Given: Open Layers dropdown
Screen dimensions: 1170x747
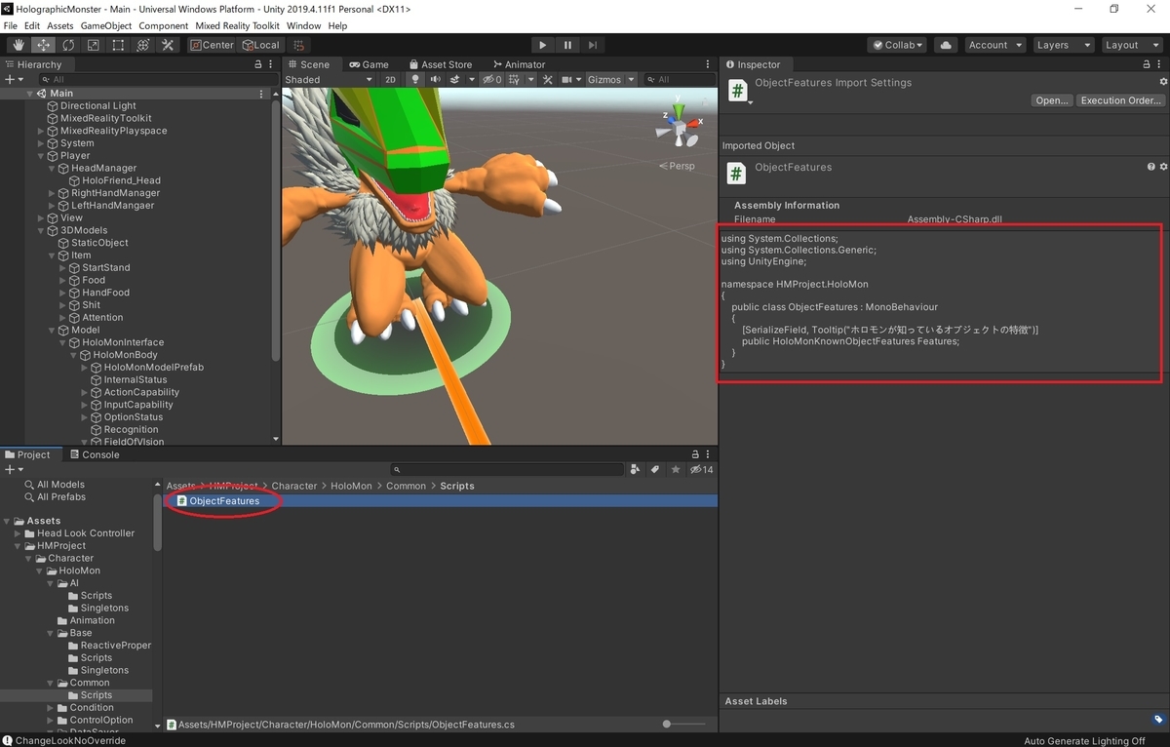Looking at the screenshot, I should click(1063, 45).
